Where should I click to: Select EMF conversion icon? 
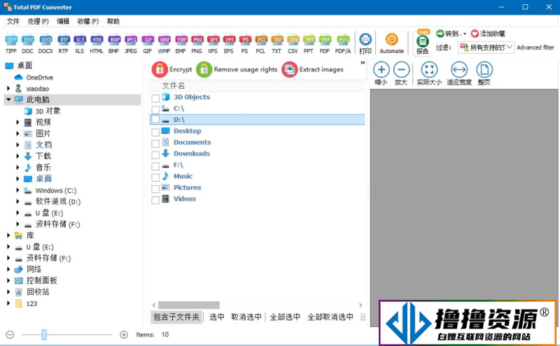[x=181, y=44]
